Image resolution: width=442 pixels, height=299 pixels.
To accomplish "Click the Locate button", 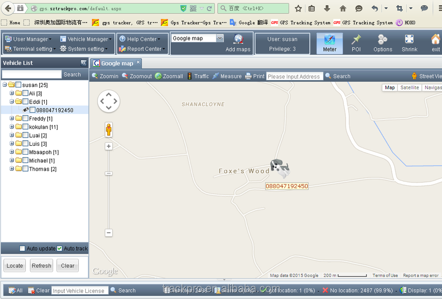I will [x=15, y=265].
